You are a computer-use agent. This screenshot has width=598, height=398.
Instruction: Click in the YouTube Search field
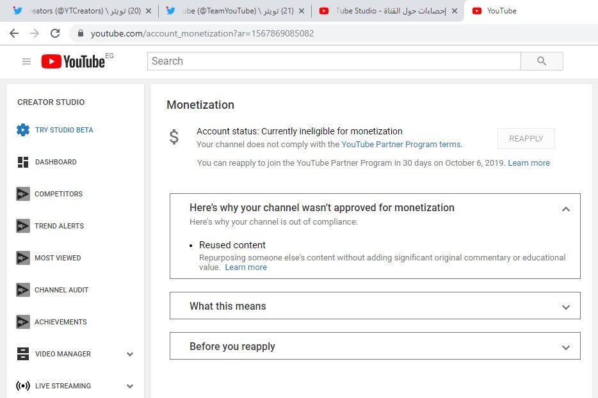click(x=334, y=61)
